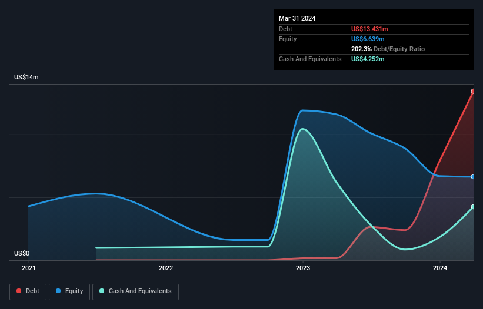Click the teal Cash end-point marker
This screenshot has width=483, height=309.
(x=473, y=207)
